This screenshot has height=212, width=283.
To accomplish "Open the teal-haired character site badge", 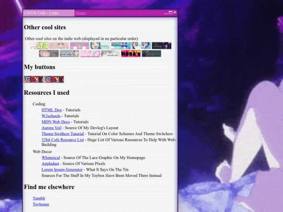I will point(100,46).
